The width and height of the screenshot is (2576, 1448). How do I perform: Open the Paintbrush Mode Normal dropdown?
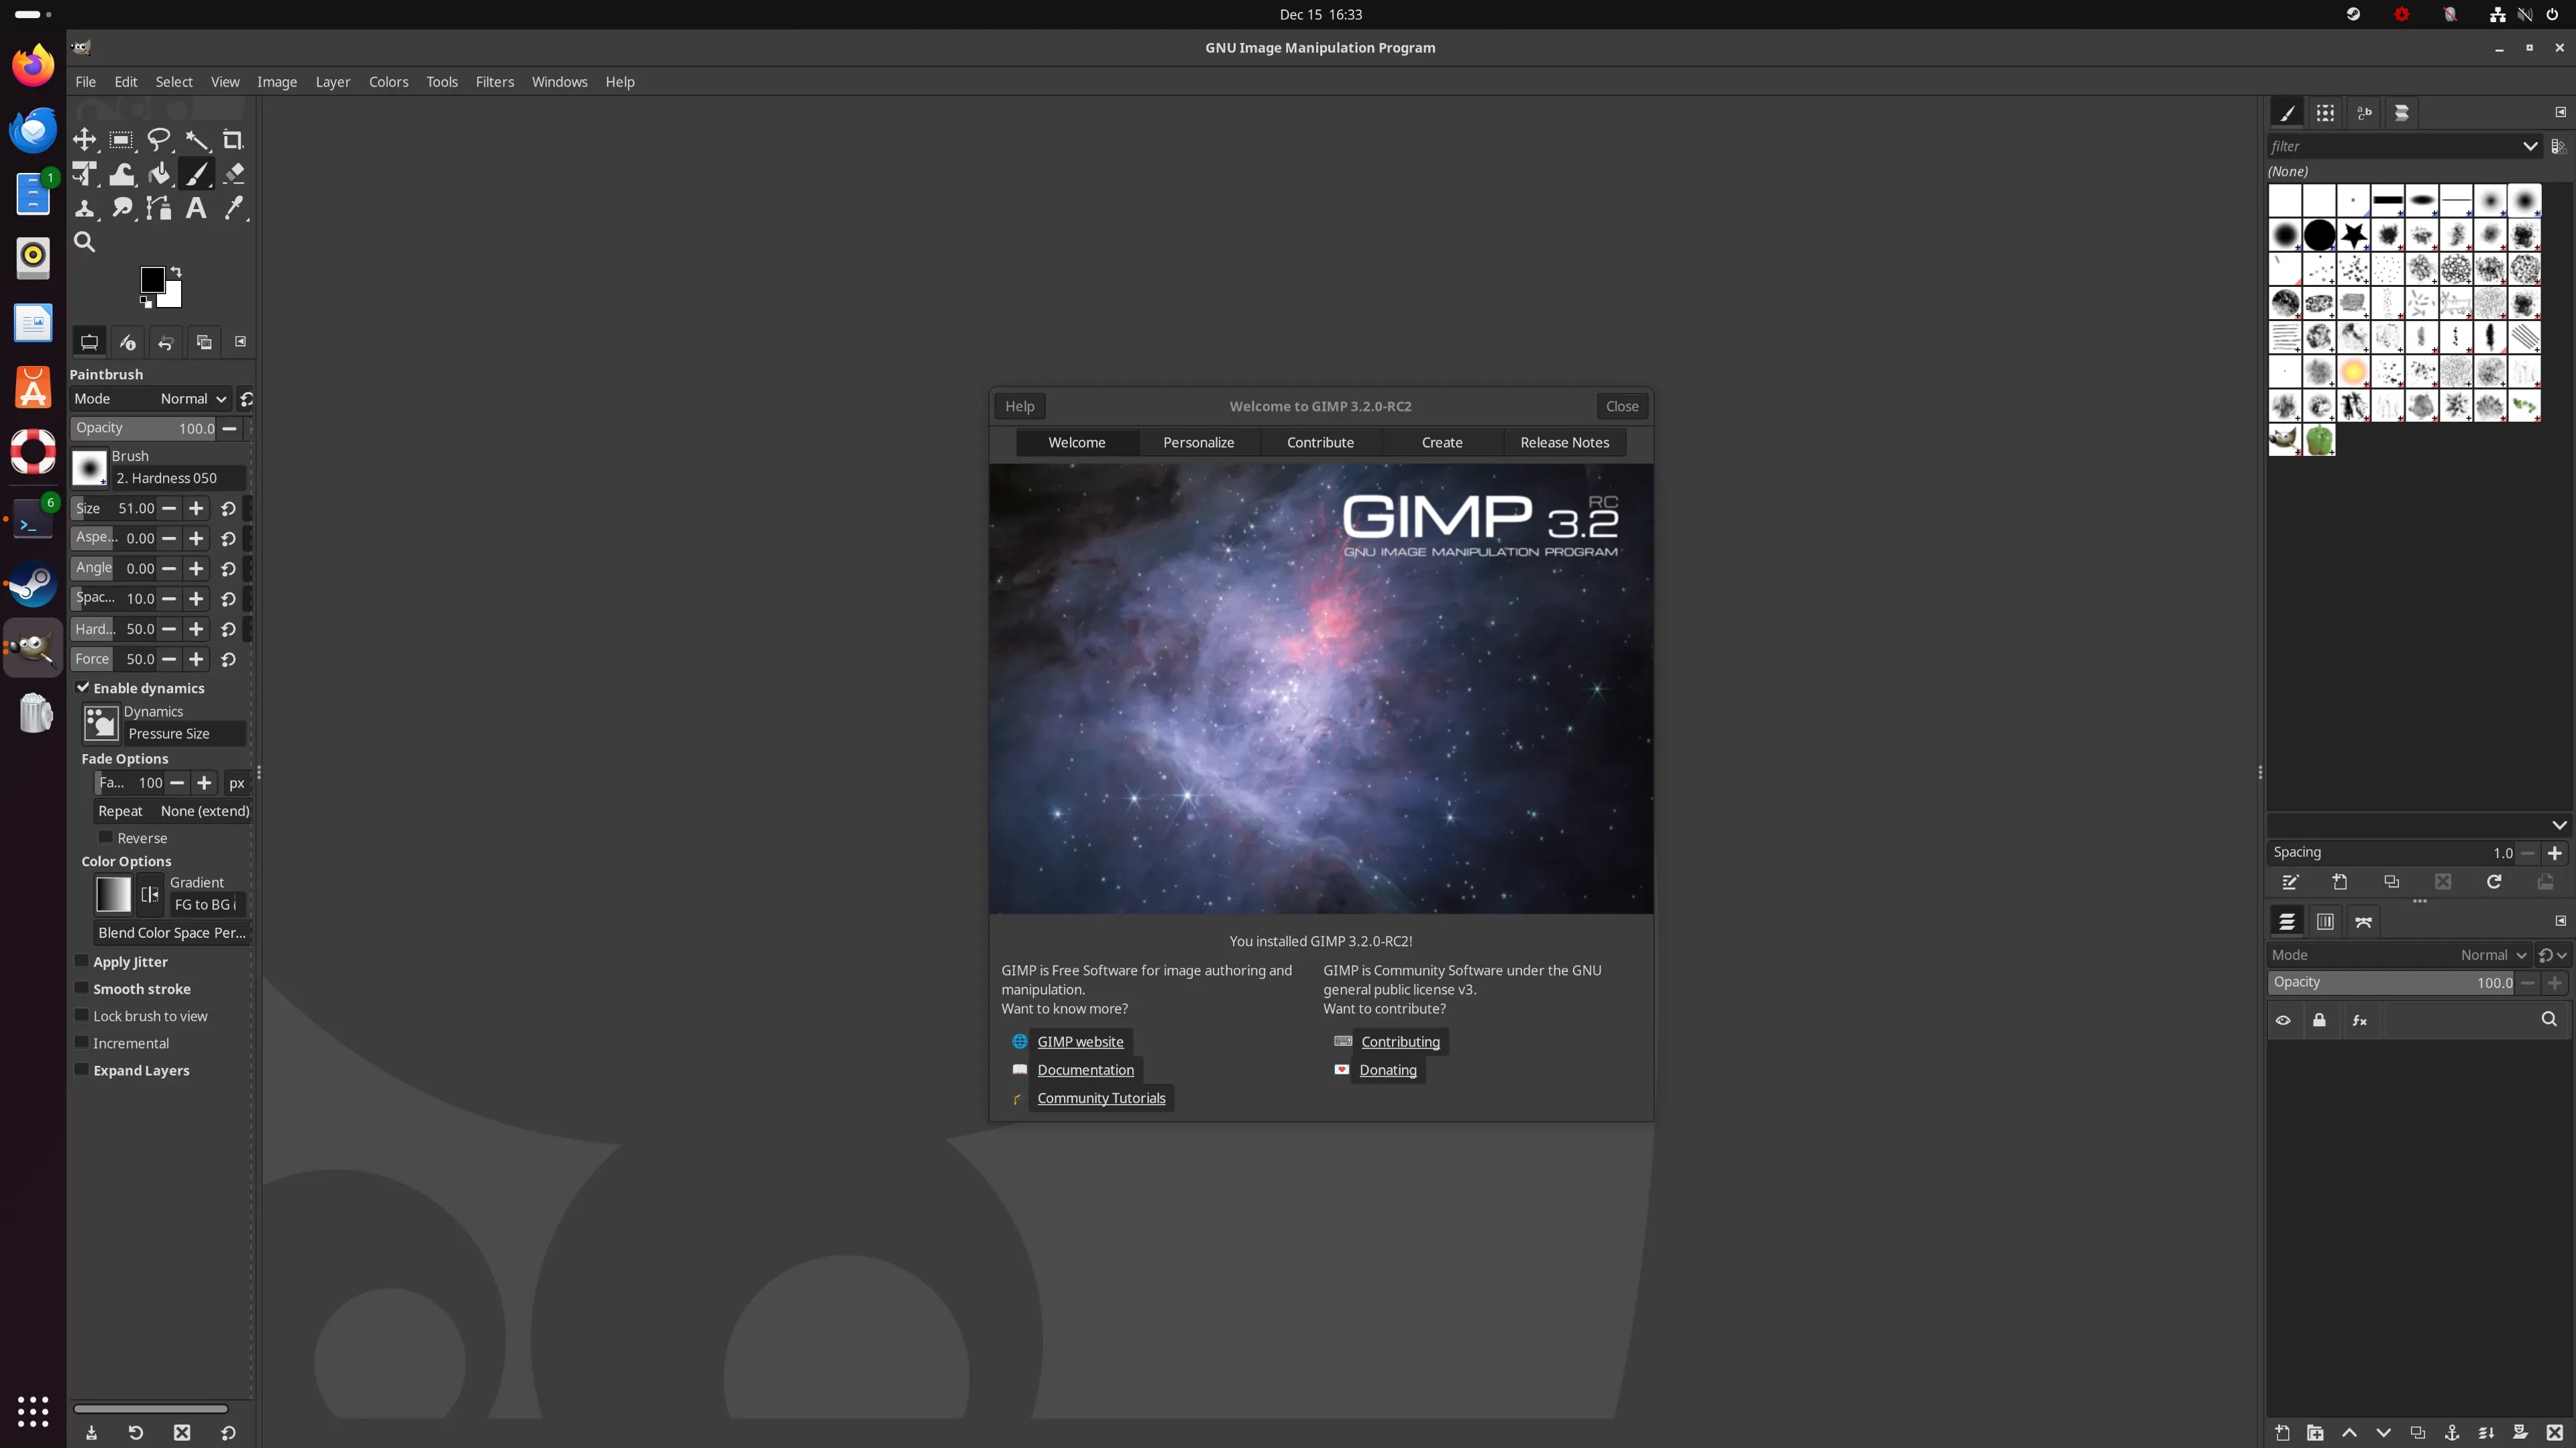193,399
